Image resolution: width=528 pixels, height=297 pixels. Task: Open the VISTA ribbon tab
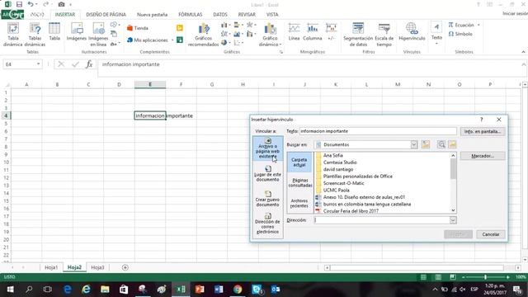(x=272, y=15)
